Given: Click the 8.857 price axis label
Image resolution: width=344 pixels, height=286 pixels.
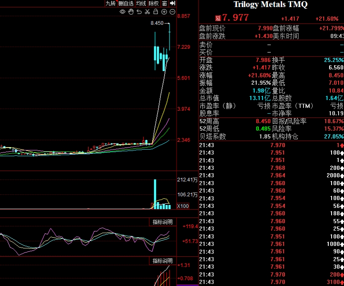Looking at the screenshot, I should 184,16.
